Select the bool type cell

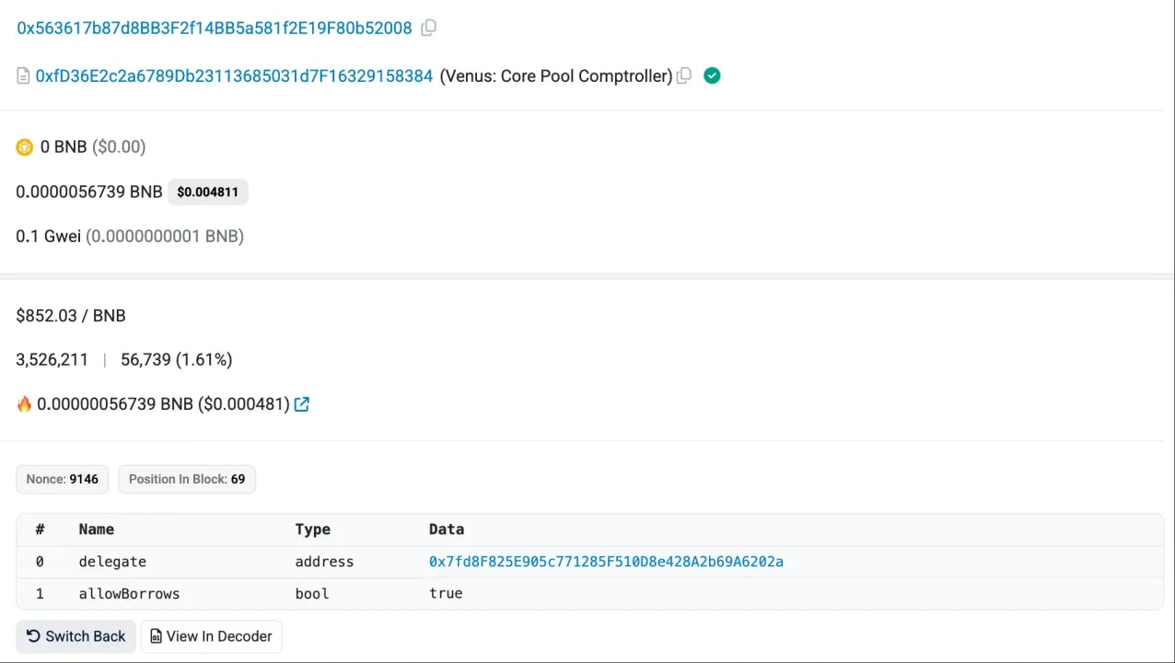coord(312,594)
